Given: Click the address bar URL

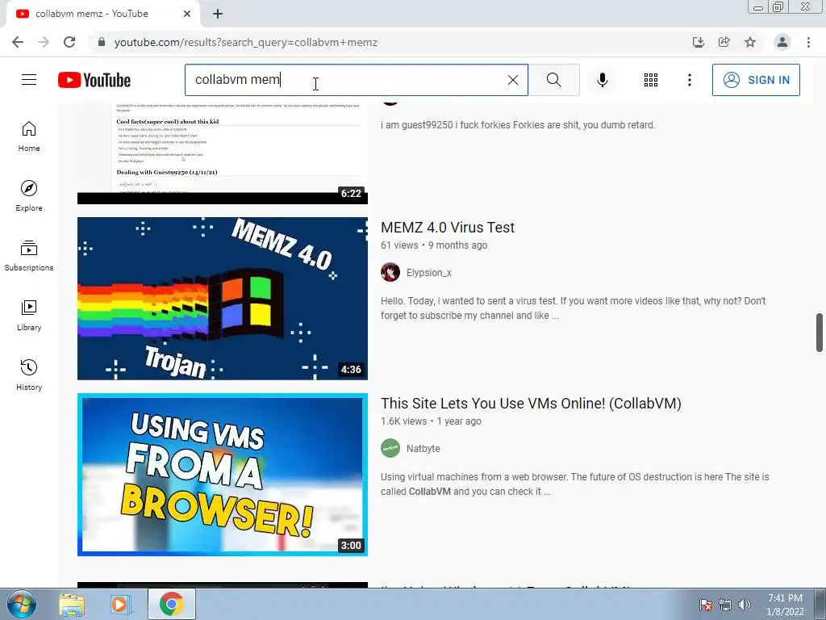Looking at the screenshot, I should [x=245, y=42].
